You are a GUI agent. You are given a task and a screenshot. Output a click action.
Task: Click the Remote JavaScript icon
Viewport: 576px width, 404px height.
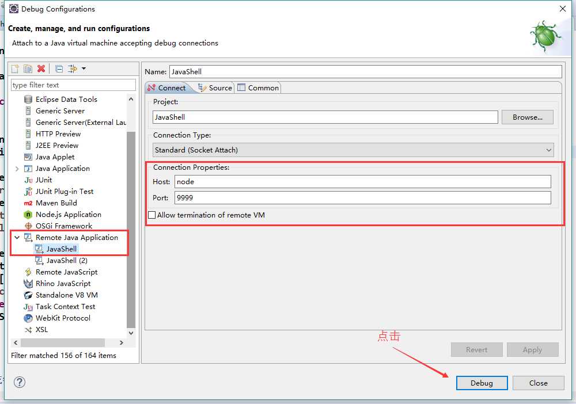tap(28, 272)
